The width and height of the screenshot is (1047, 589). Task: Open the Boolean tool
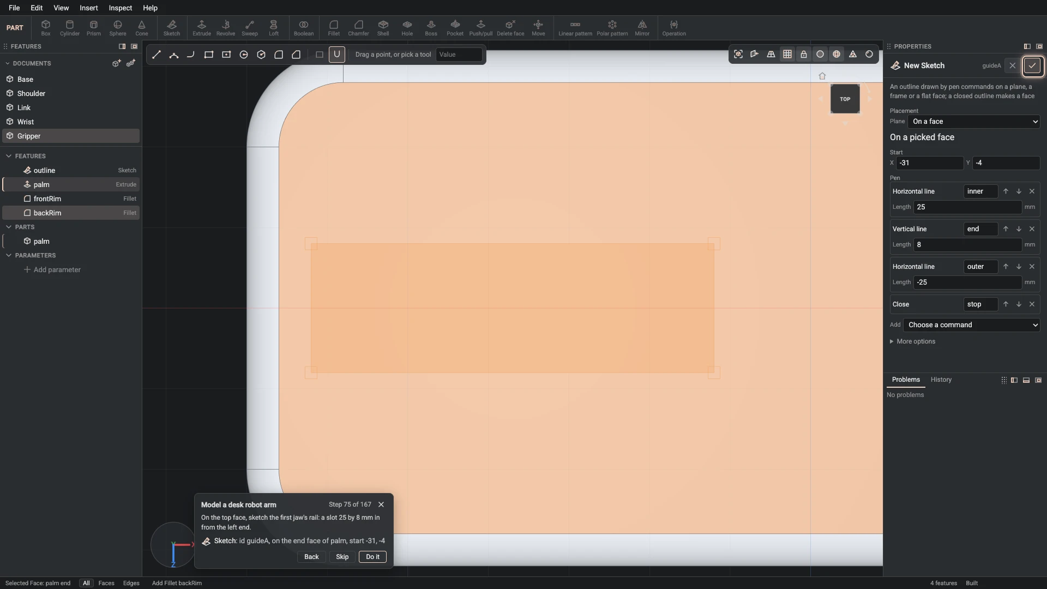click(x=304, y=28)
